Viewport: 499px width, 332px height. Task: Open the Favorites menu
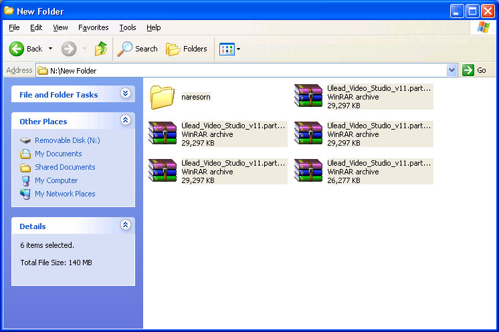93,27
